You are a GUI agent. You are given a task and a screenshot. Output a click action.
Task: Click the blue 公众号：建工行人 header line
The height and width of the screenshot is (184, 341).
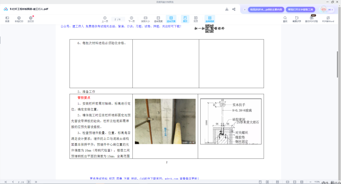tap(121, 26)
